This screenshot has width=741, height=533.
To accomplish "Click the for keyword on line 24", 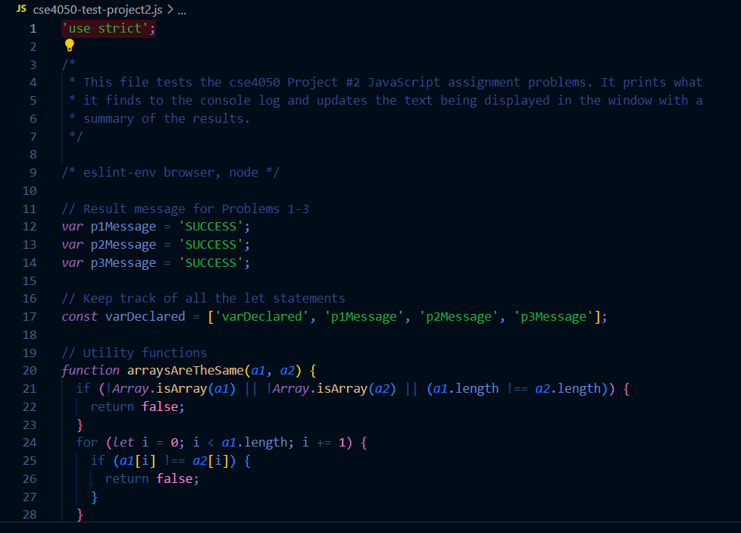I will tap(87, 443).
